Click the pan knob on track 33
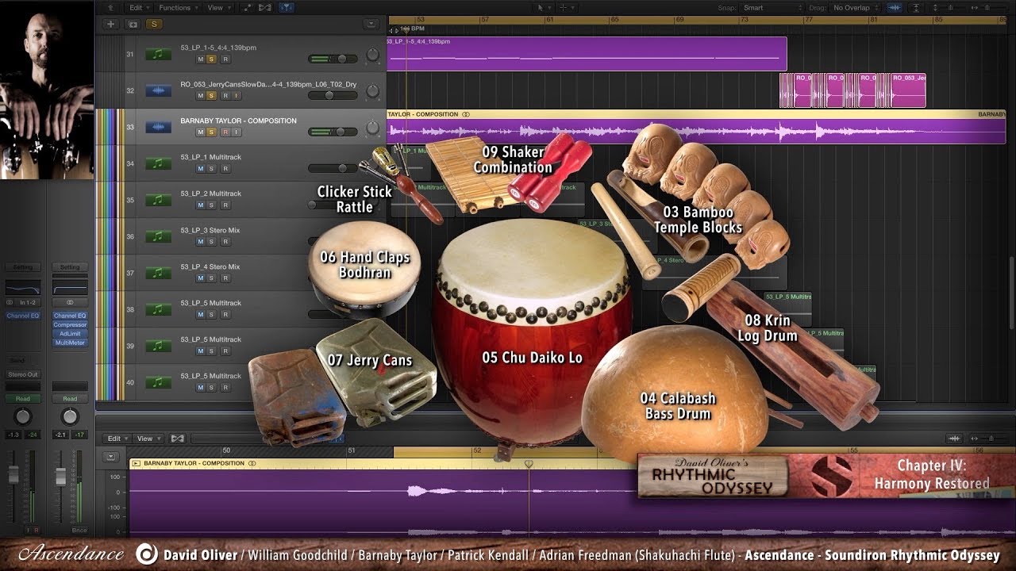The width and height of the screenshot is (1016, 571). point(372,128)
